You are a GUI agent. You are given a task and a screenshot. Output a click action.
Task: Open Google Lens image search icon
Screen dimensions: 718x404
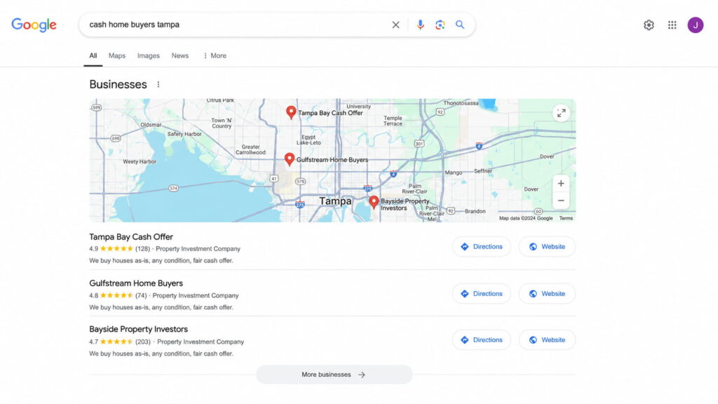[x=440, y=25]
